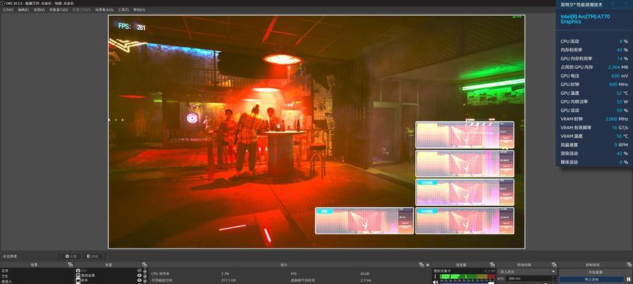Viewport: 633px width, 284px height.
Task: Click the GPU 时钟 600 MHz reading
Action: 594,84
